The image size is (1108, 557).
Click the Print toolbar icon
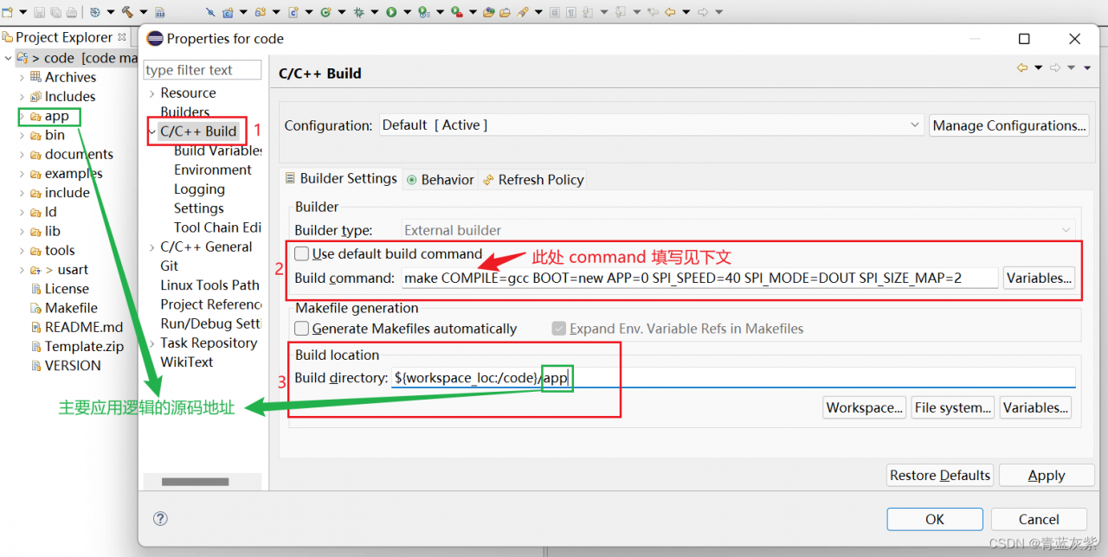[x=71, y=12]
